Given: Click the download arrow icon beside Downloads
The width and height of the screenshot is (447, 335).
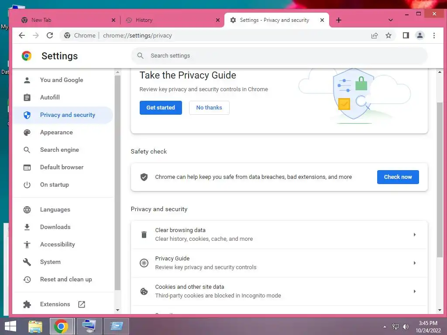Looking at the screenshot, I should [x=27, y=227].
